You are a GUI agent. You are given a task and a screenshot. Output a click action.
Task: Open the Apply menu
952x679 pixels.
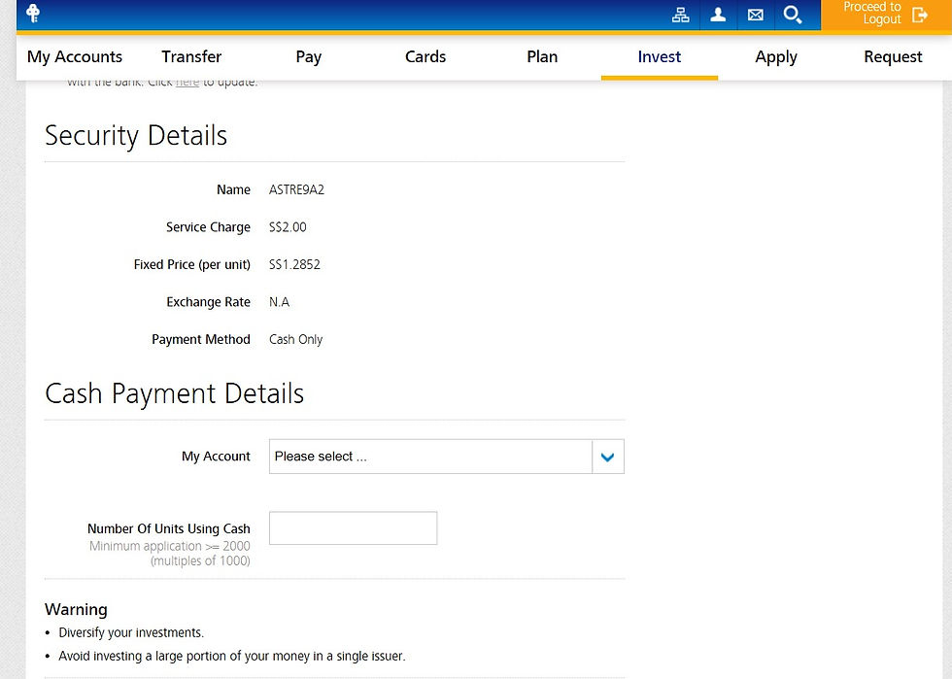click(776, 56)
